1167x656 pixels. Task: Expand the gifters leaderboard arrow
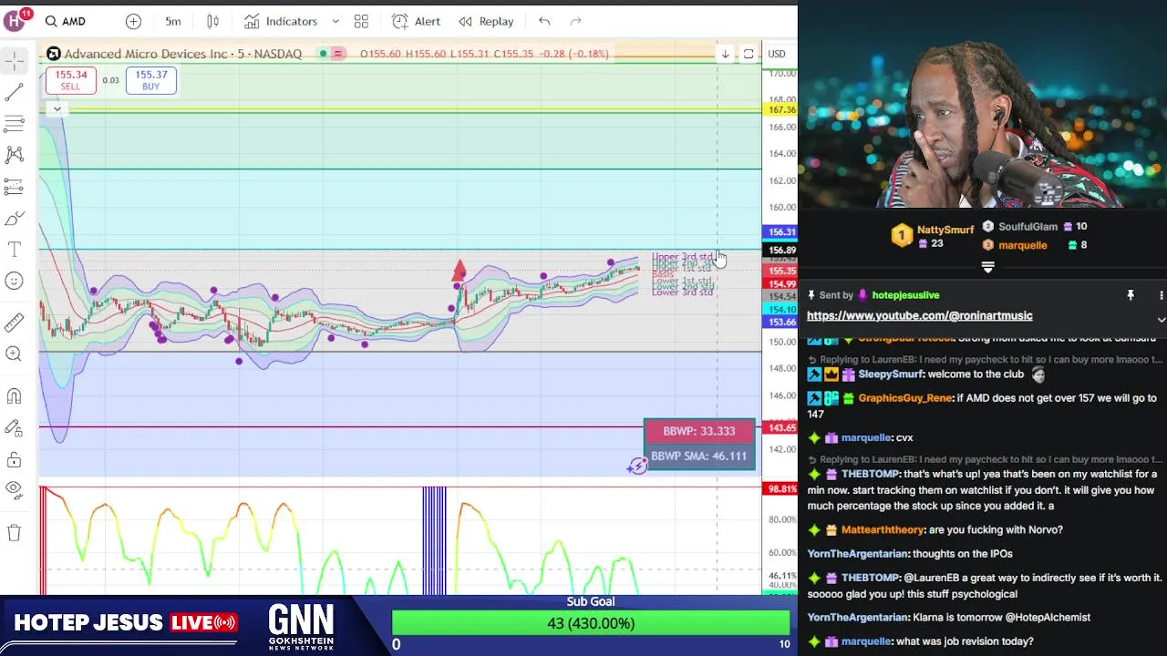pos(987,268)
